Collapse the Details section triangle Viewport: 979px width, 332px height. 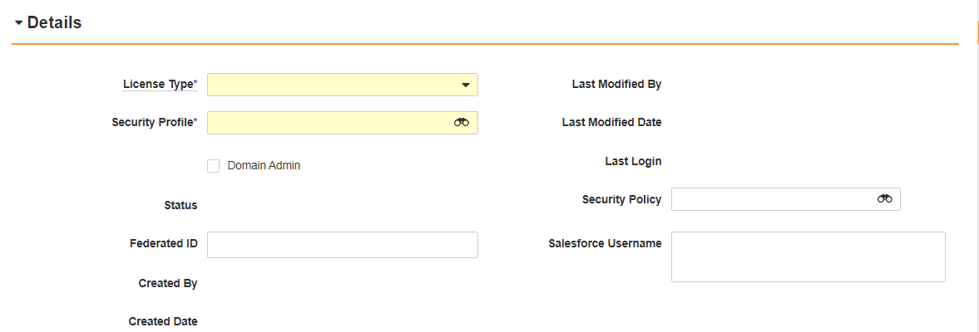click(18, 23)
